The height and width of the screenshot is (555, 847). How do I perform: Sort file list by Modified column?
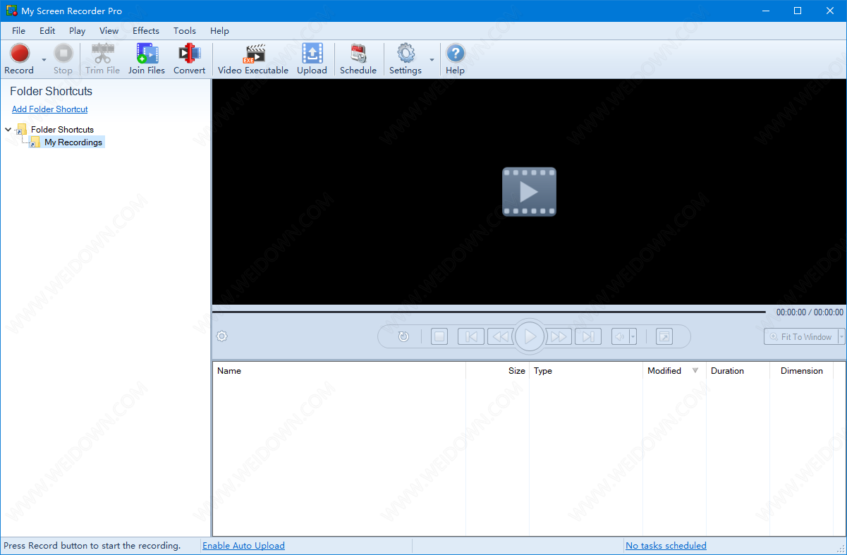[x=674, y=371]
